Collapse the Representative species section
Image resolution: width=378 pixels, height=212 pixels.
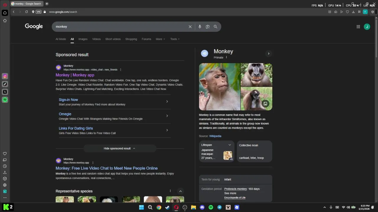(x=180, y=191)
